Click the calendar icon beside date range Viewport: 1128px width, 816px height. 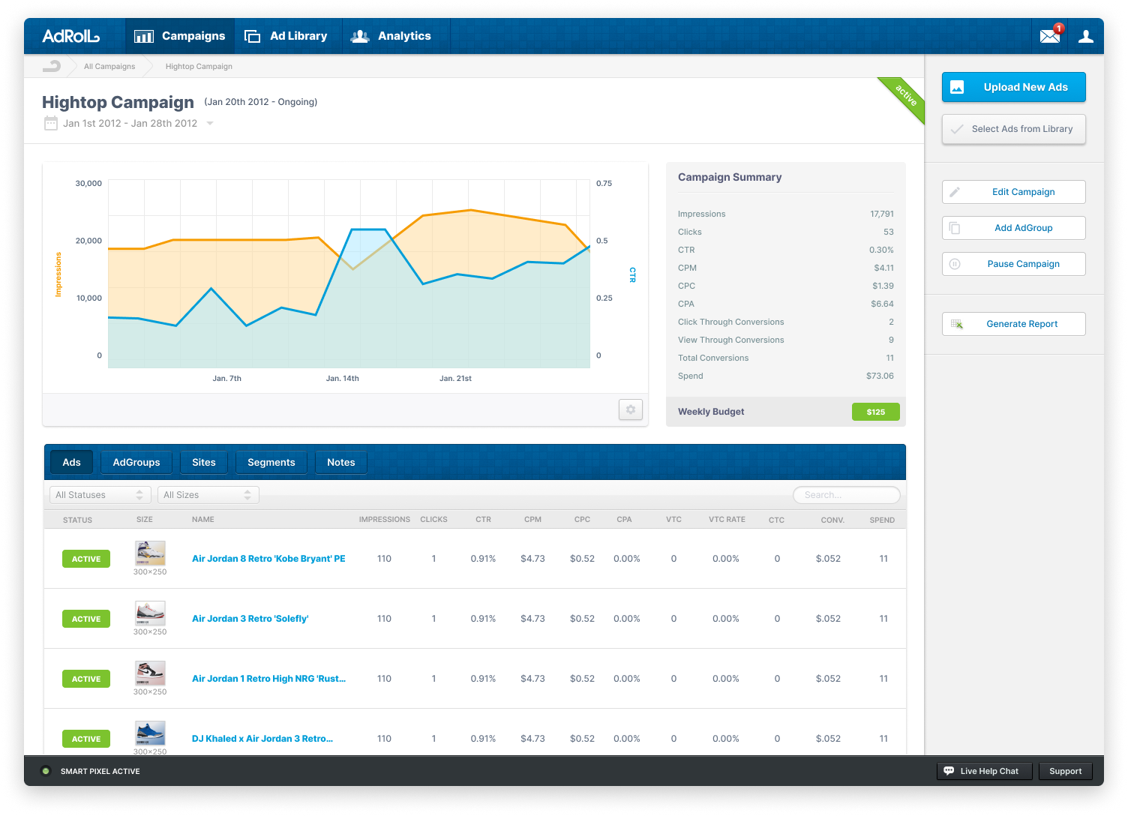point(50,123)
